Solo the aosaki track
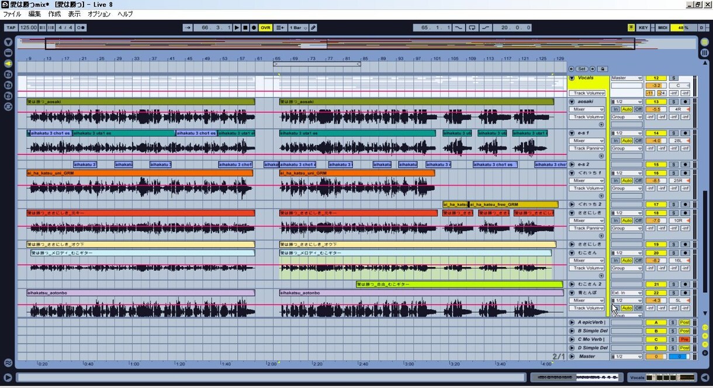This screenshot has width=713, height=388. coord(673,102)
